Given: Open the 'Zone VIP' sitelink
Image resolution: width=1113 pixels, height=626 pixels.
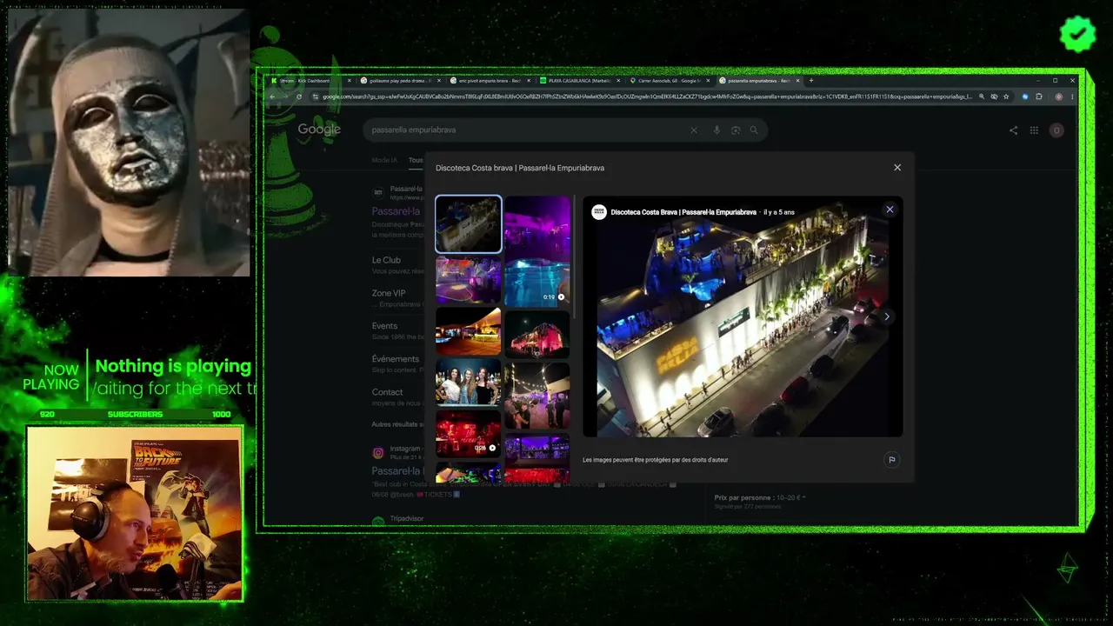Looking at the screenshot, I should (x=389, y=293).
